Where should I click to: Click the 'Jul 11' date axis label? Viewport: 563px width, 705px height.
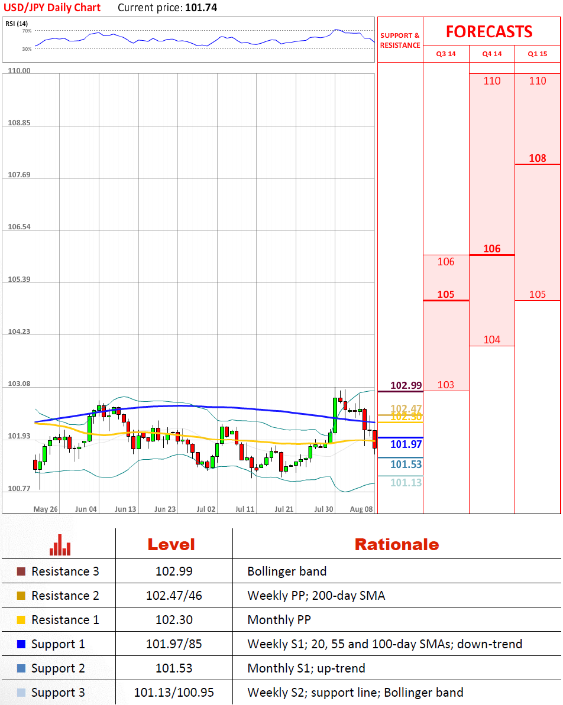[245, 509]
